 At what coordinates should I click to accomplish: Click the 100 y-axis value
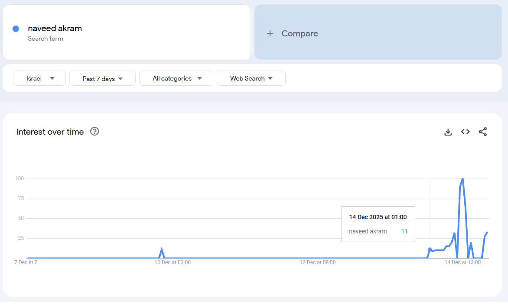(20, 178)
